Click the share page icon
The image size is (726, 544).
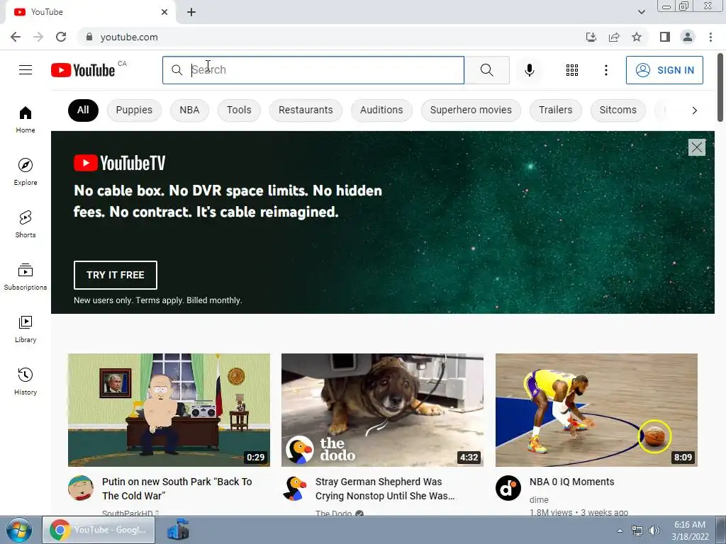click(x=614, y=37)
